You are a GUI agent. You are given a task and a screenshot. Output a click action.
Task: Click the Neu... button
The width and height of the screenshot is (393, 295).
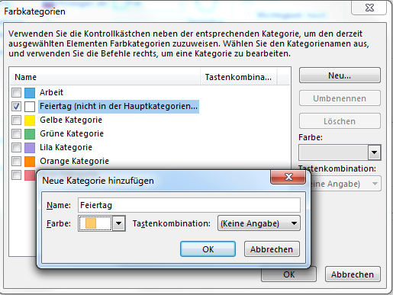tap(340, 75)
